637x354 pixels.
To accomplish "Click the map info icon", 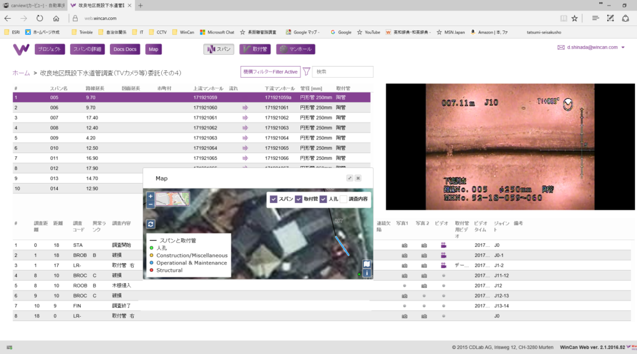I will click(x=367, y=272).
